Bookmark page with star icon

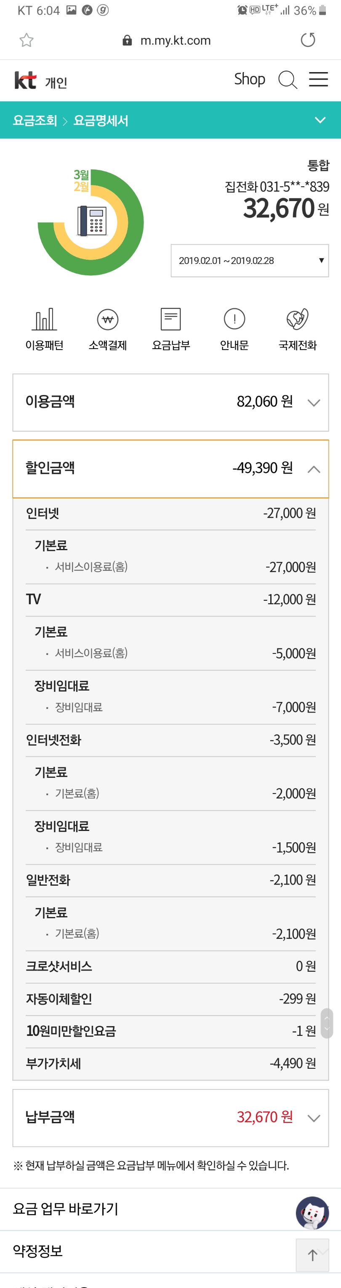pos(27,40)
